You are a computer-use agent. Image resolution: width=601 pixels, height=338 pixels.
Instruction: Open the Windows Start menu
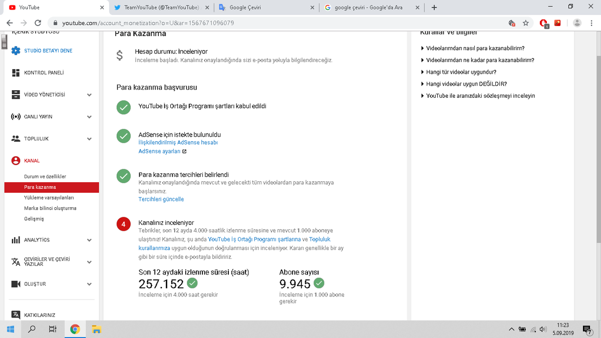(x=11, y=329)
